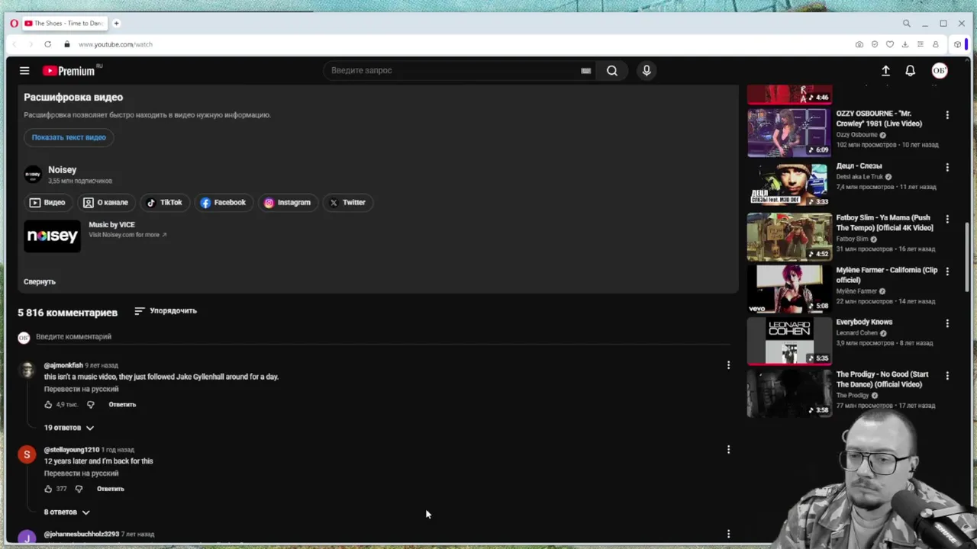Click the address bar URL www.youtube.com/watch
This screenshot has height=549, width=977.
coord(115,44)
